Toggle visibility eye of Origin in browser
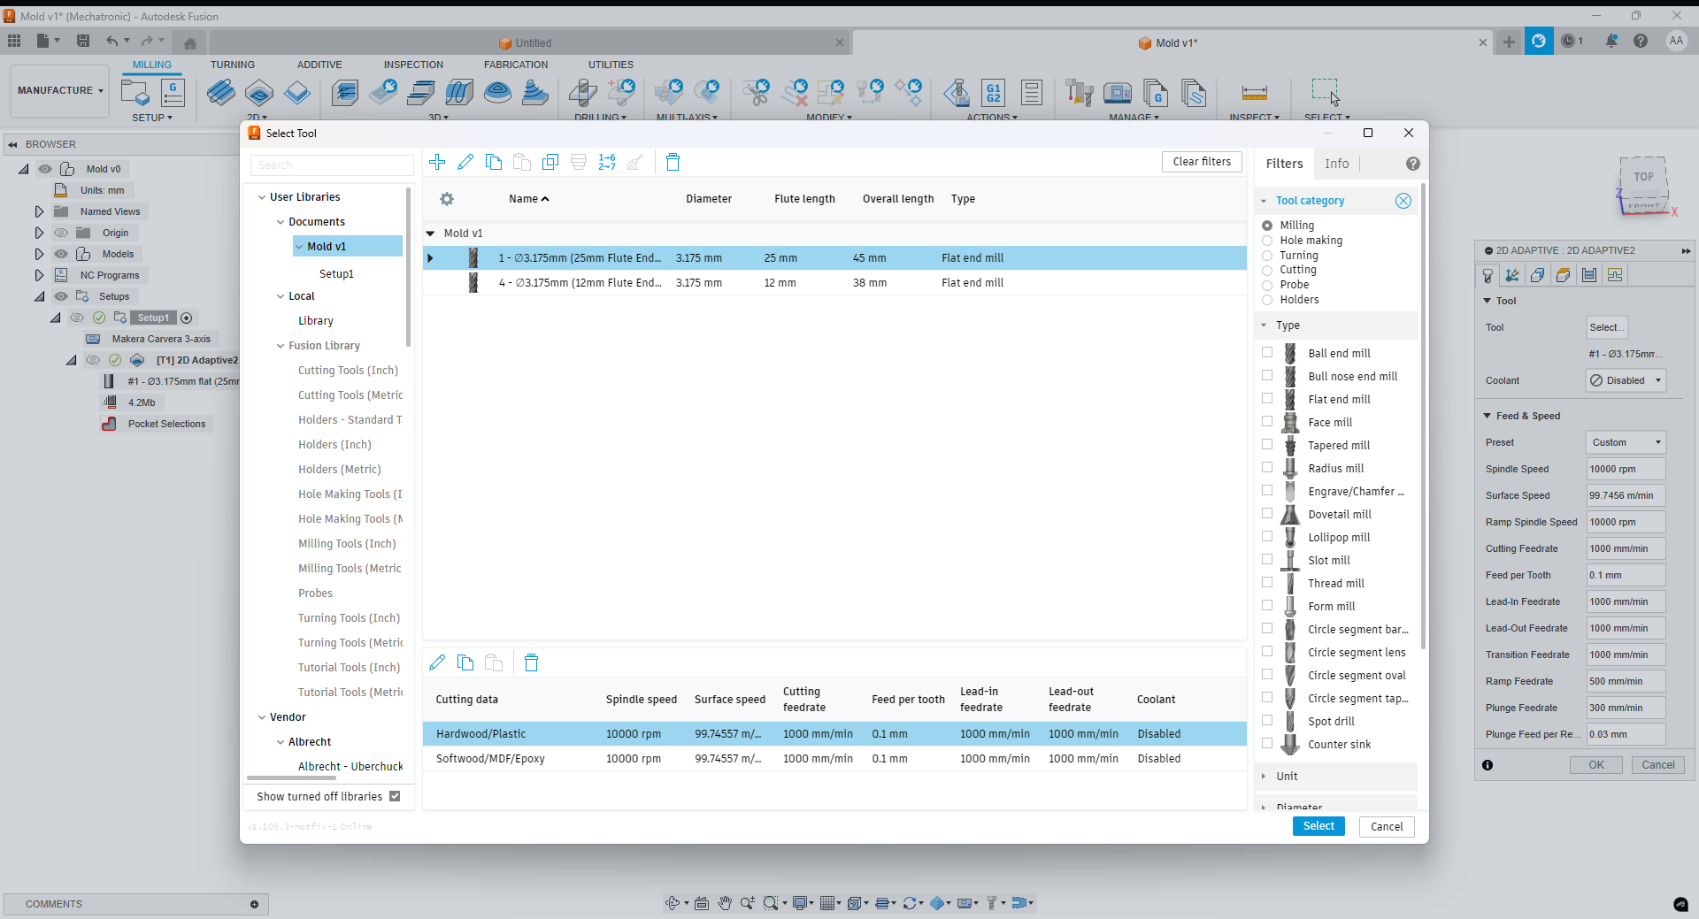This screenshot has height=919, width=1699. click(61, 233)
